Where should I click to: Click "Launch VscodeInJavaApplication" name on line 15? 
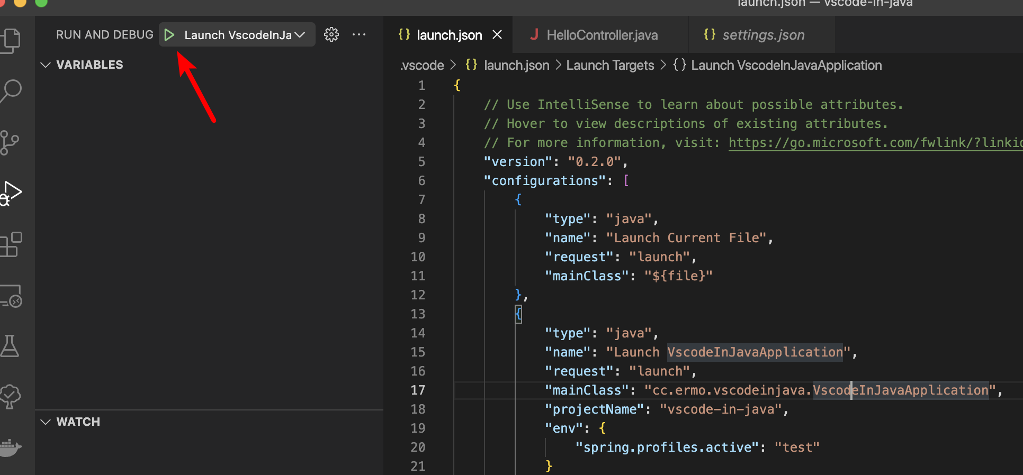point(728,352)
